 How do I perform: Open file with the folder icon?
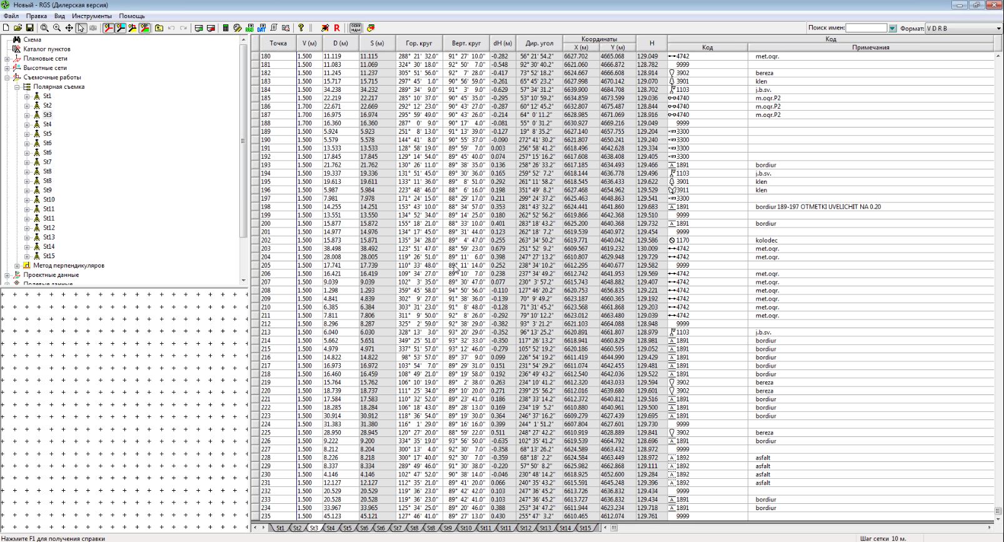click(18, 28)
